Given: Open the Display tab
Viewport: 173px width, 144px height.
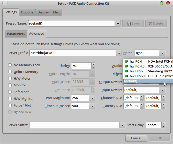Looking at the screenshot, I should click(43, 12).
